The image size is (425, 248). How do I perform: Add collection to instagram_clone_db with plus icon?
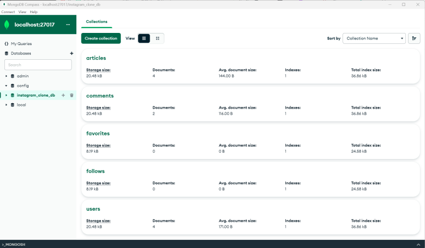coord(63,95)
